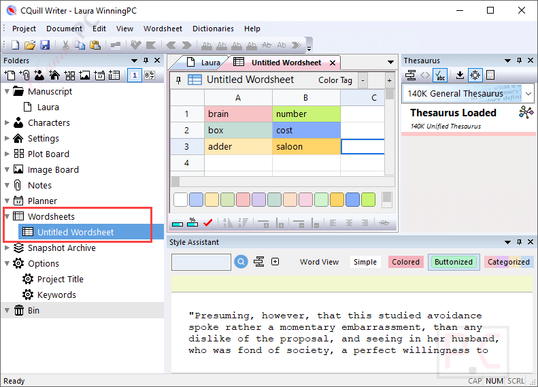Toggle the pin on the Folders panel
The width and height of the screenshot is (538, 387).
click(146, 61)
